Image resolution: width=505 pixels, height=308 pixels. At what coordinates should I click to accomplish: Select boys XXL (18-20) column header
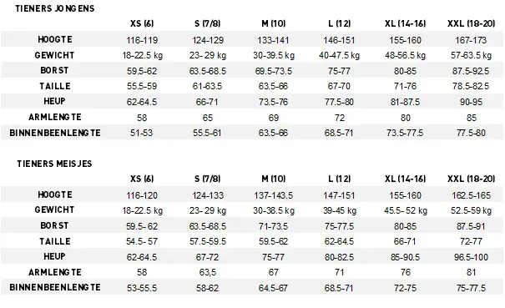coord(471,23)
